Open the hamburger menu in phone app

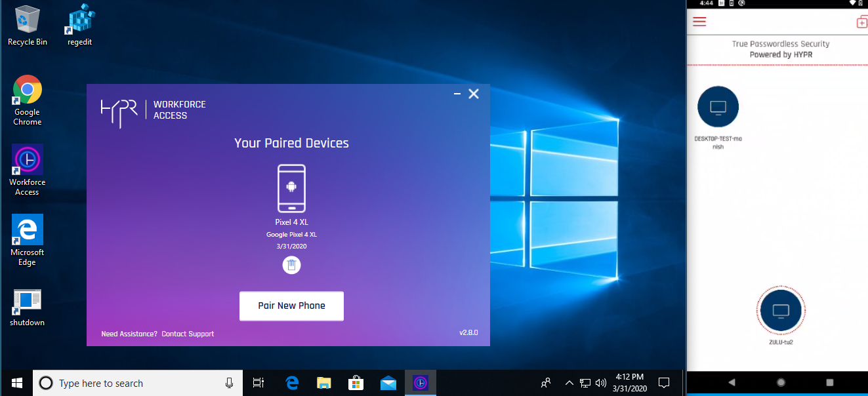[x=699, y=22]
